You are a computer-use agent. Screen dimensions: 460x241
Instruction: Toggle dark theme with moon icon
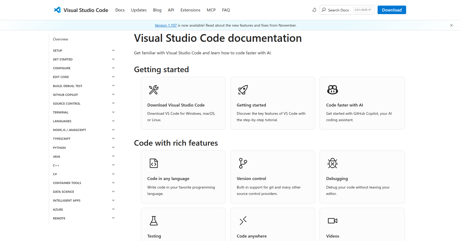(x=314, y=10)
